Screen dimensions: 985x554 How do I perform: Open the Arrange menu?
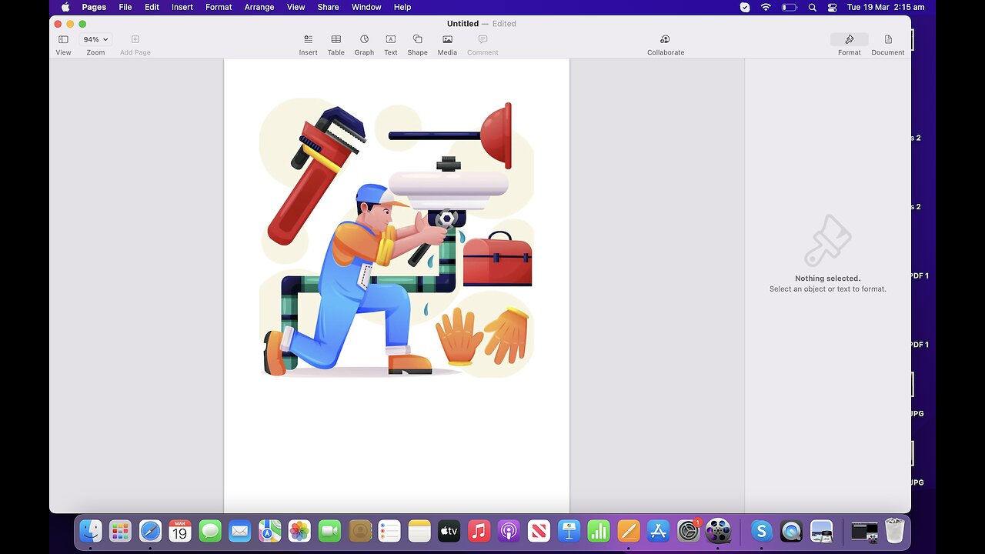259,7
